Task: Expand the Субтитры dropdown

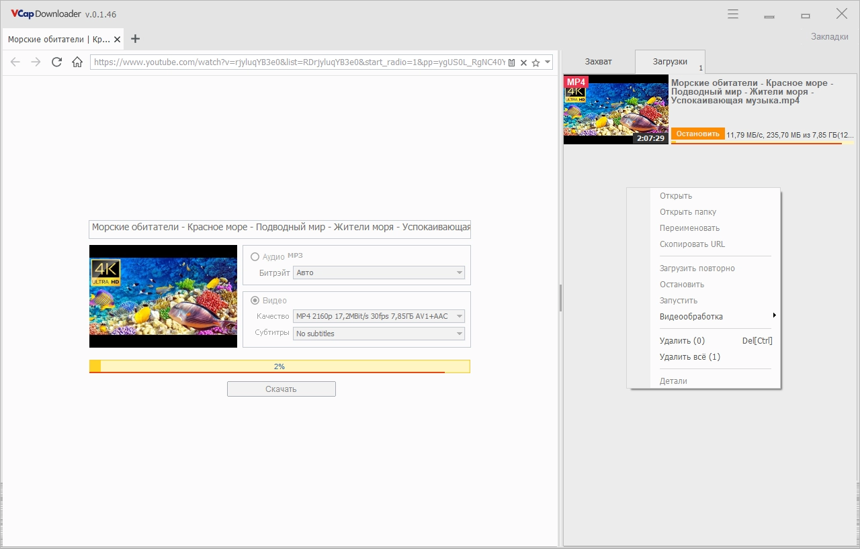Action: (379, 334)
